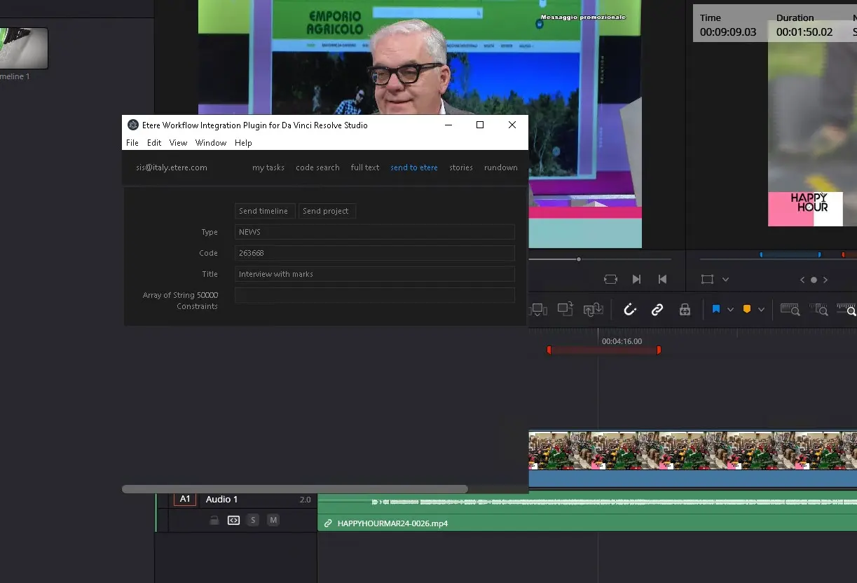Open the viewer transform overlay dropdown

pyautogui.click(x=725, y=280)
